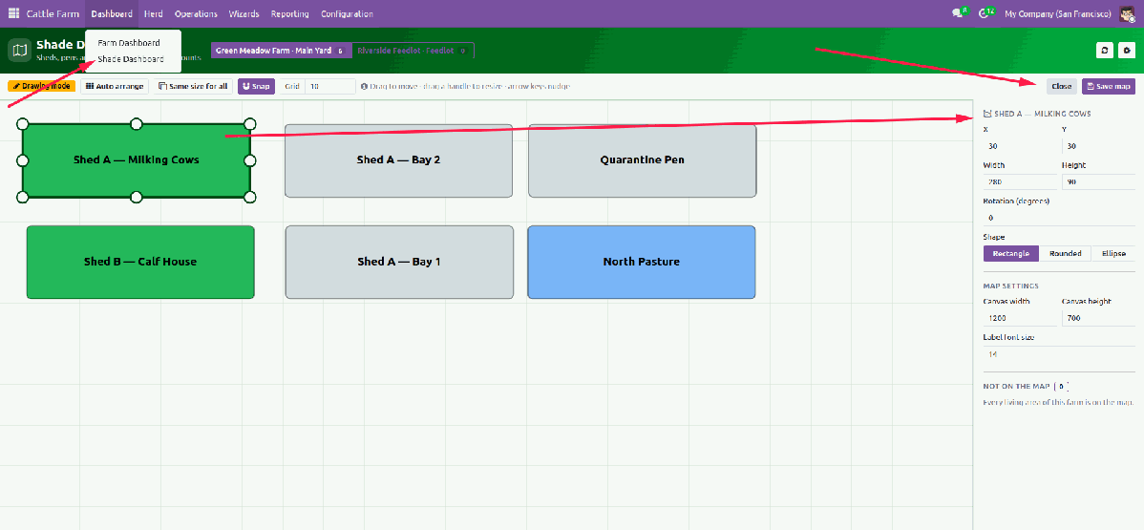This screenshot has height=530, width=1144.
Task: Click the Canvas height input field
Action: click(1098, 318)
